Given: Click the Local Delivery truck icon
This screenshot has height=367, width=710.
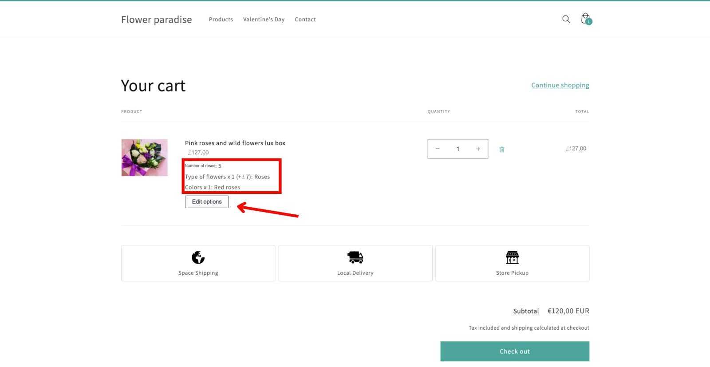Looking at the screenshot, I should click(x=355, y=257).
